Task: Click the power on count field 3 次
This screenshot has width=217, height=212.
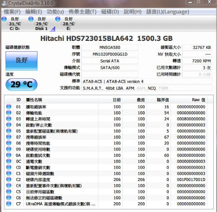Action: [x=197, y=68]
